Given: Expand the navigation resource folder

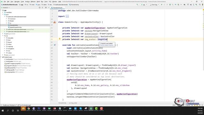Looking at the screenshot, I should click(x=5, y=49).
